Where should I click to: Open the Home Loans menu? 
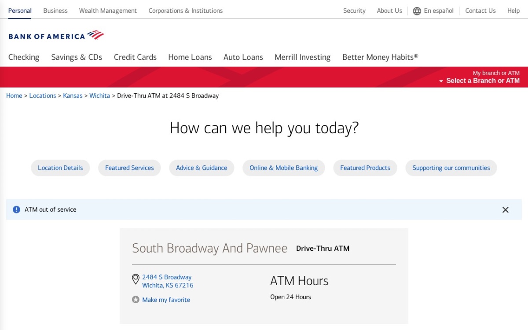(x=190, y=57)
